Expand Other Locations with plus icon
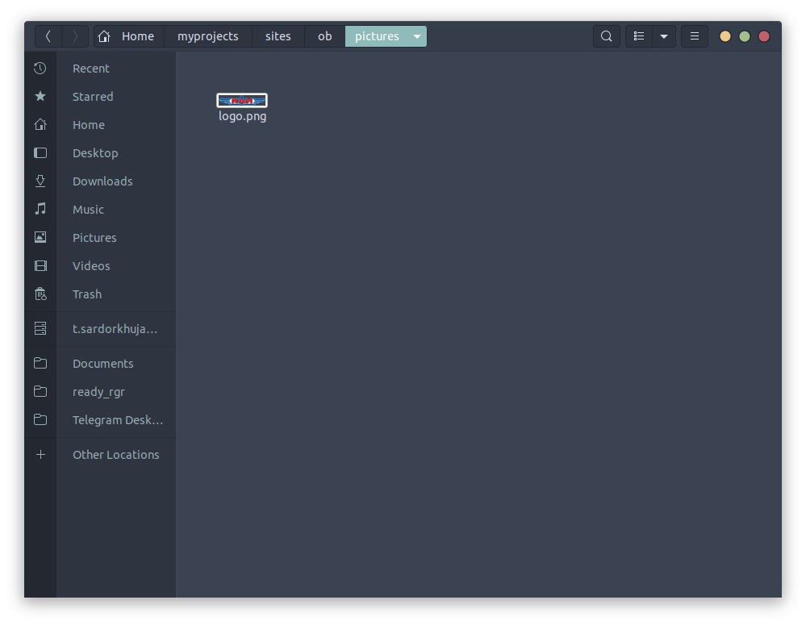Viewport: 806px width, 625px height. point(40,455)
